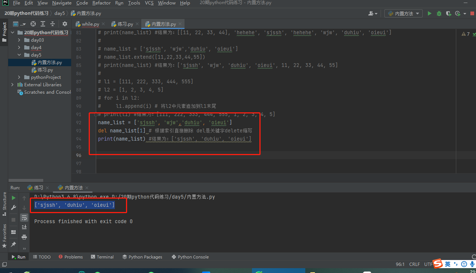The height and width of the screenshot is (273, 476).
Task: Open the Problems tool window
Action: [70, 257]
